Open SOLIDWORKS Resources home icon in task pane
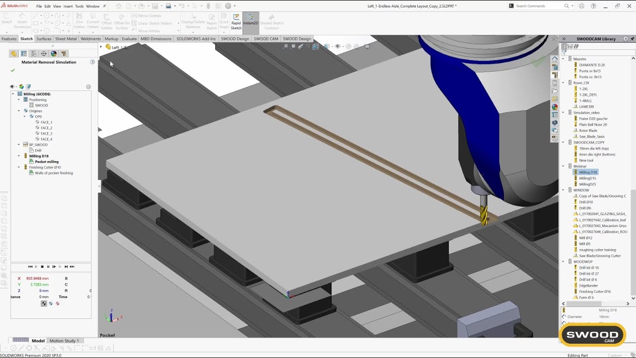 [555, 59]
